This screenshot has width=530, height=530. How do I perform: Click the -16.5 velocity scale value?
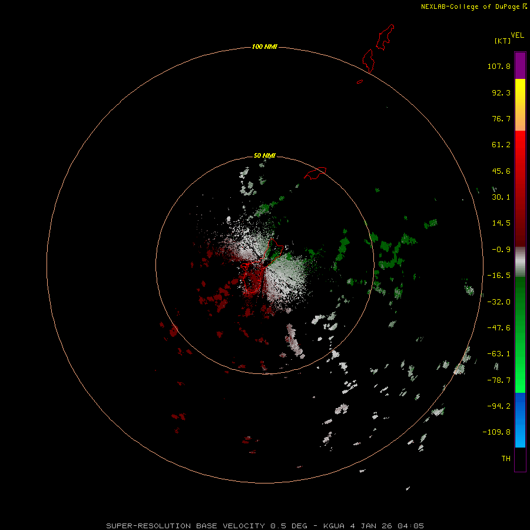pos(499,276)
